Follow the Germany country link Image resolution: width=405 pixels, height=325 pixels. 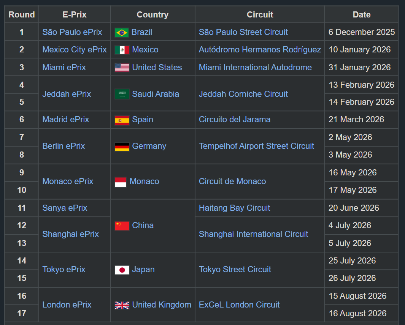(149, 146)
